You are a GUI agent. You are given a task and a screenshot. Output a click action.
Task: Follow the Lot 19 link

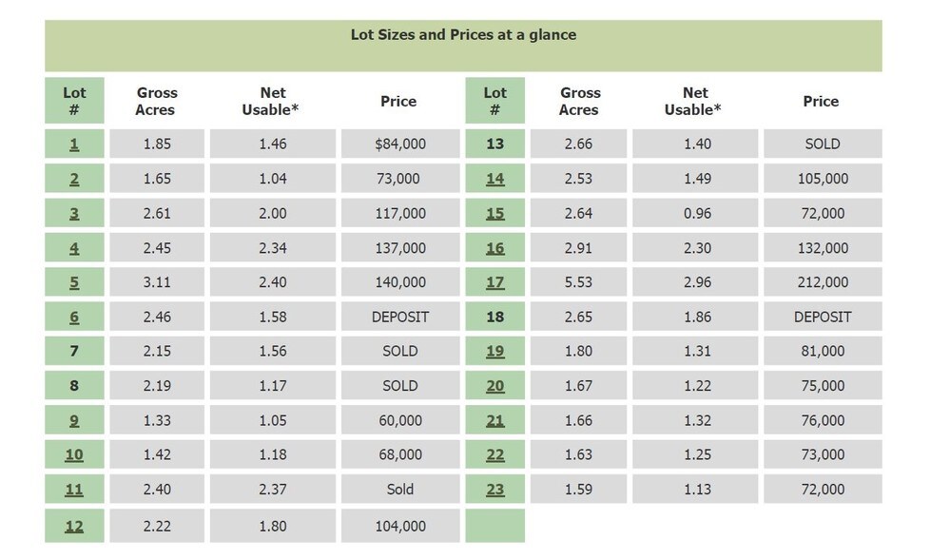coord(495,352)
